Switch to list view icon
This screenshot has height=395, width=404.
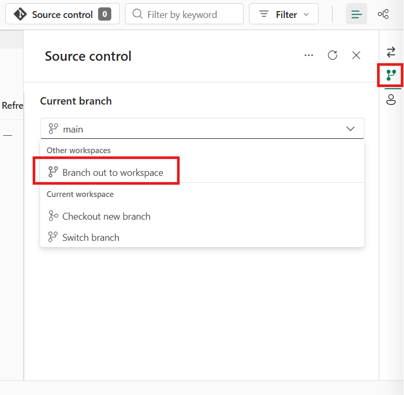click(357, 14)
